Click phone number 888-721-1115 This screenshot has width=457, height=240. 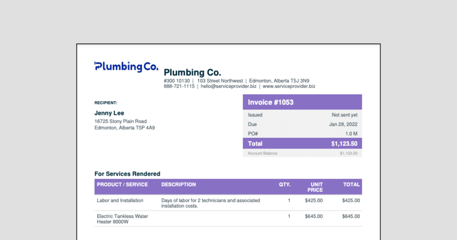(179, 86)
